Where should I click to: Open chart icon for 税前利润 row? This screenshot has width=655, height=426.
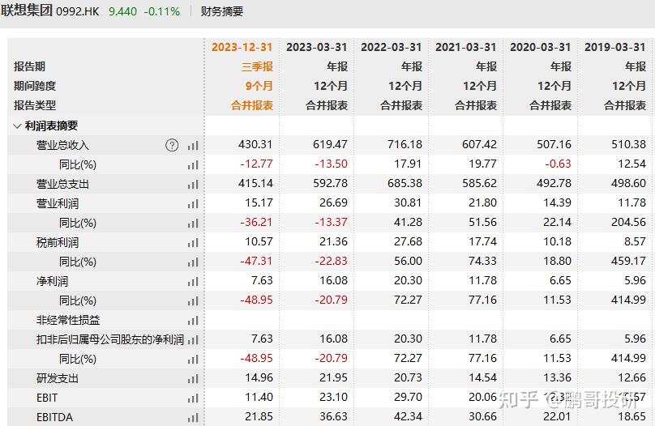tap(193, 243)
